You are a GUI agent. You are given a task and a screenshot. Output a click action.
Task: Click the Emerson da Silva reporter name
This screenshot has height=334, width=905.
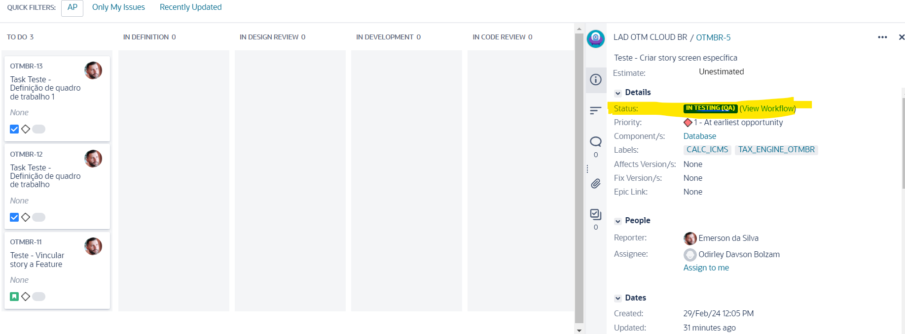point(728,238)
